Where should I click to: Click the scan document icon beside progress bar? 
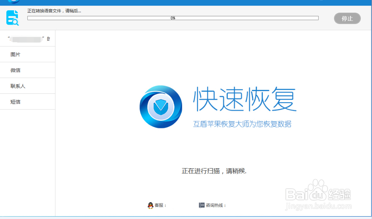point(13,18)
